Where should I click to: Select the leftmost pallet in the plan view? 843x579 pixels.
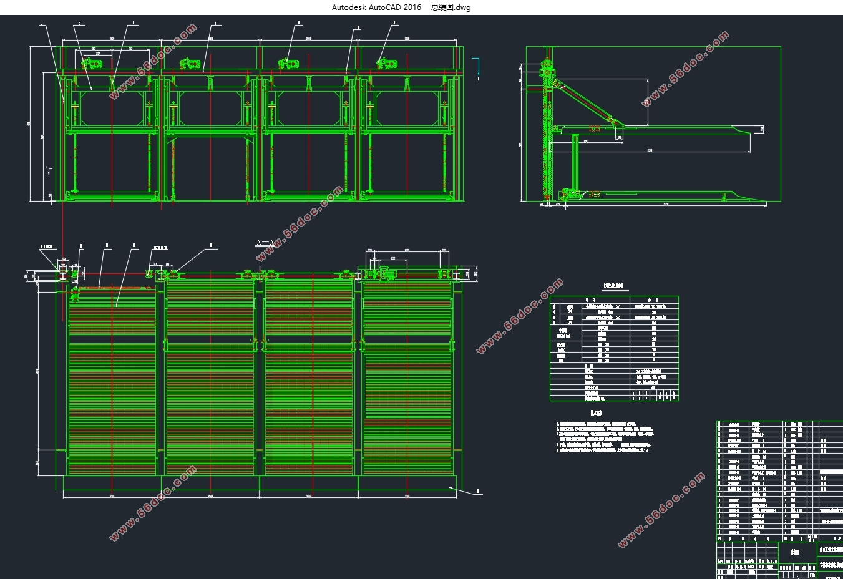[112, 381]
